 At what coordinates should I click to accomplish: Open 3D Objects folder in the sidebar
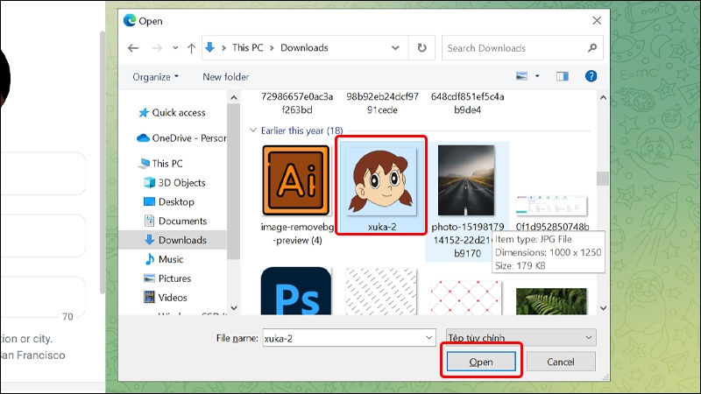(x=174, y=183)
